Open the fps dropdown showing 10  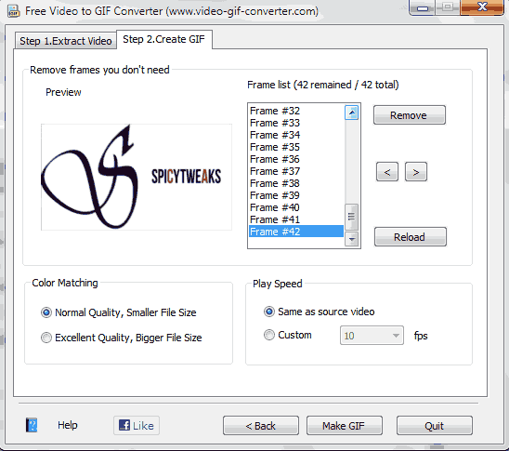coord(372,336)
